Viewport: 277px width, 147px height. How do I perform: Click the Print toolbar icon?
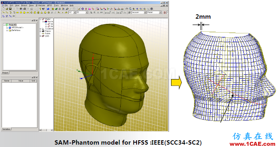(25, 9)
